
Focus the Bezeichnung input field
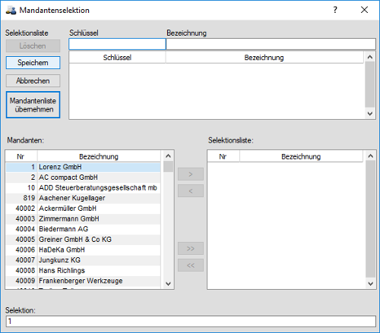tap(271, 44)
